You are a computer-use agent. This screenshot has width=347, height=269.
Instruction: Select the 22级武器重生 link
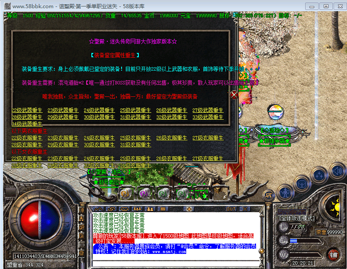27,110
